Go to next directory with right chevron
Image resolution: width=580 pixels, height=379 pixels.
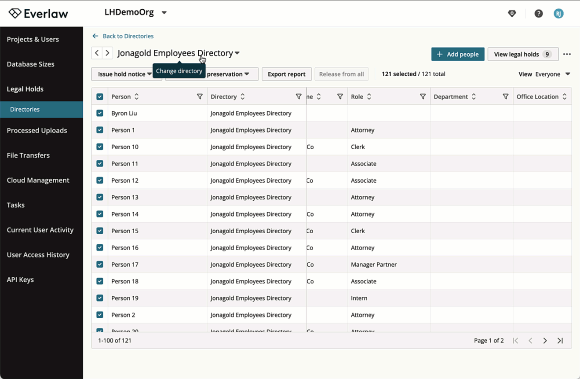point(107,53)
